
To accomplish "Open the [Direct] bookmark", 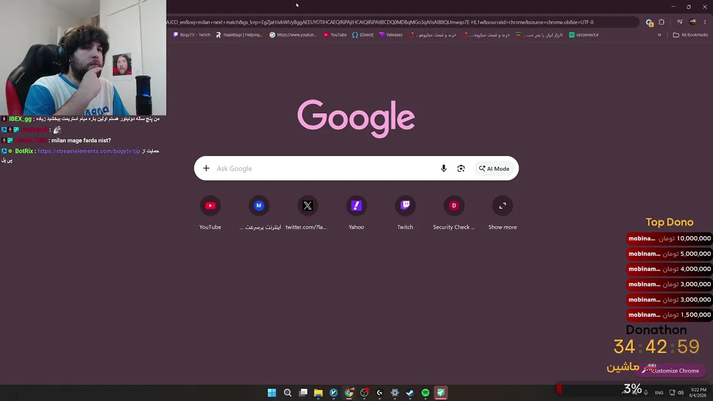I will (x=363, y=35).
